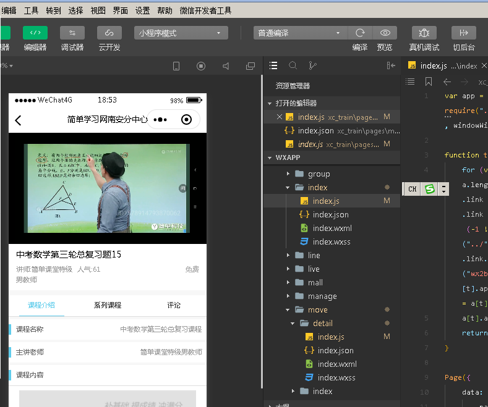488x407 pixels.
Task: Navigate back with editor left arrow
Action: 447,82
